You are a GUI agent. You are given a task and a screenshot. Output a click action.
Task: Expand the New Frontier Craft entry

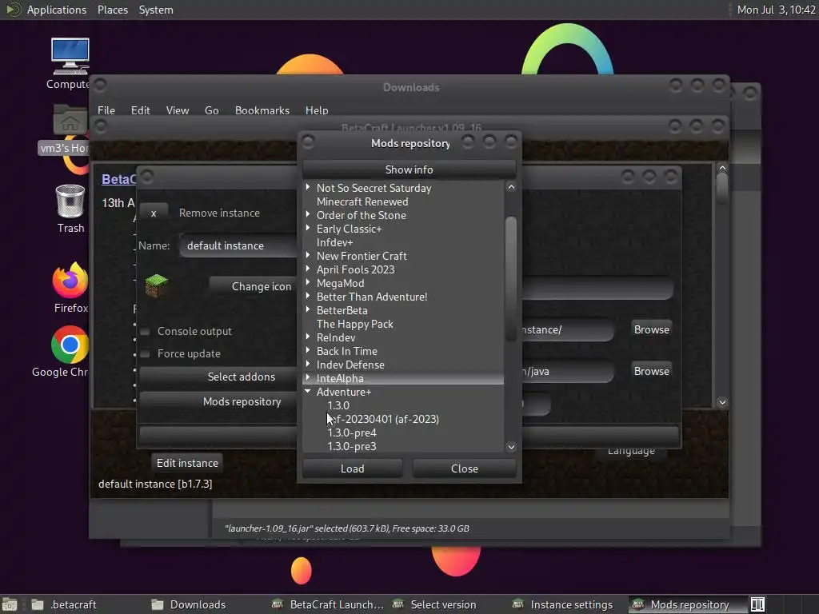[x=308, y=255]
